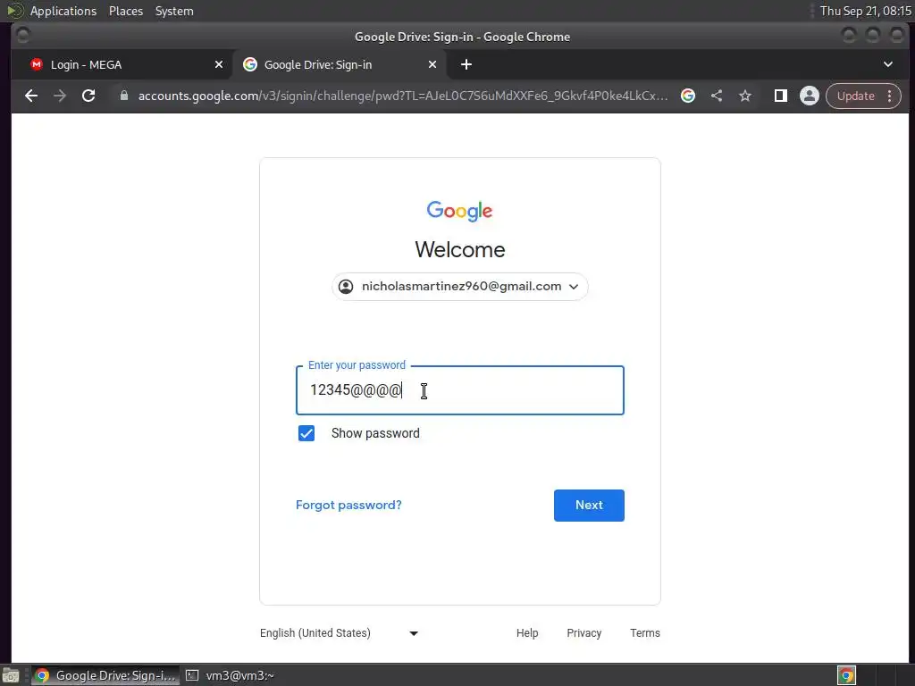915x686 pixels.
Task: Open the Applications menu
Action: (63, 11)
